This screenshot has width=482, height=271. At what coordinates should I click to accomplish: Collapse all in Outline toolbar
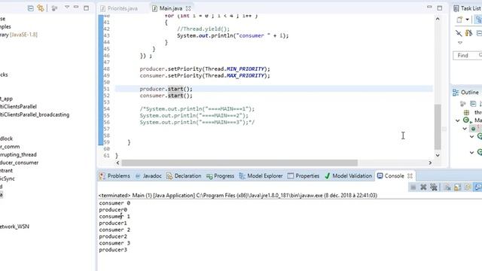point(473,104)
